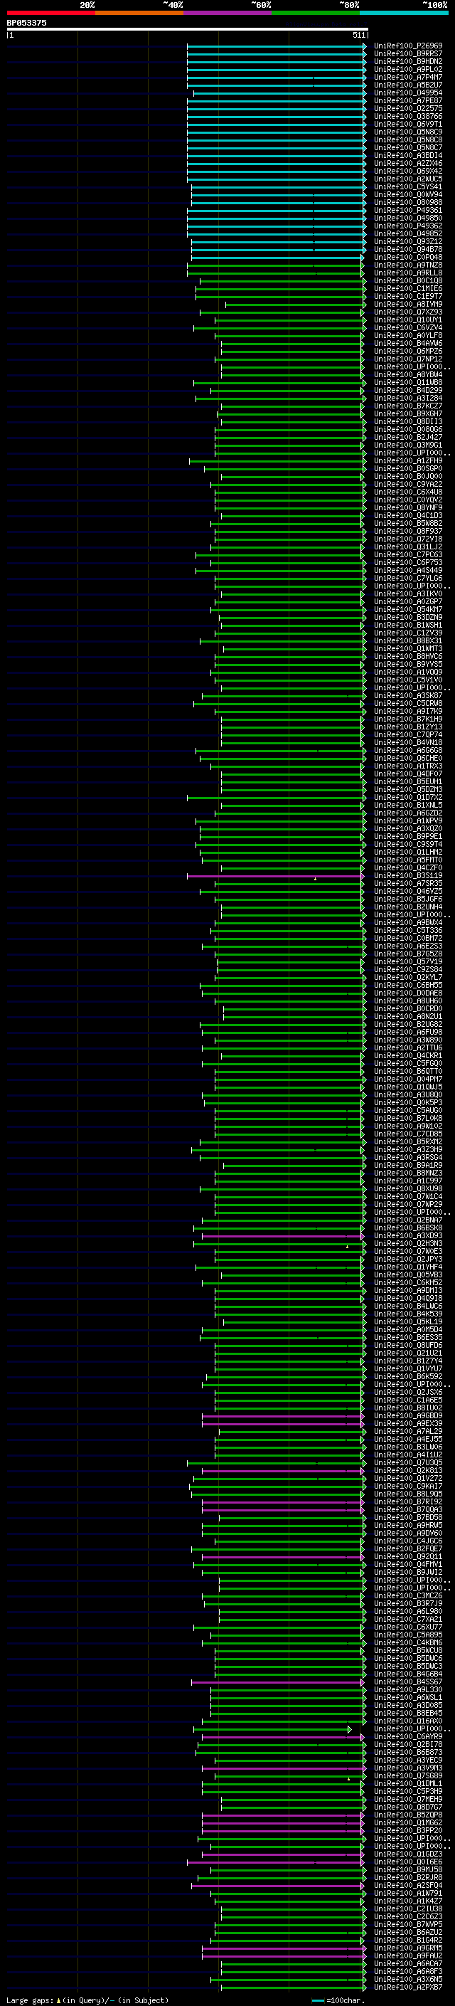Screen dimensions: 455x2006
Task: Open hit UniRef100_A8N2U1
Action: (x=408, y=1016)
